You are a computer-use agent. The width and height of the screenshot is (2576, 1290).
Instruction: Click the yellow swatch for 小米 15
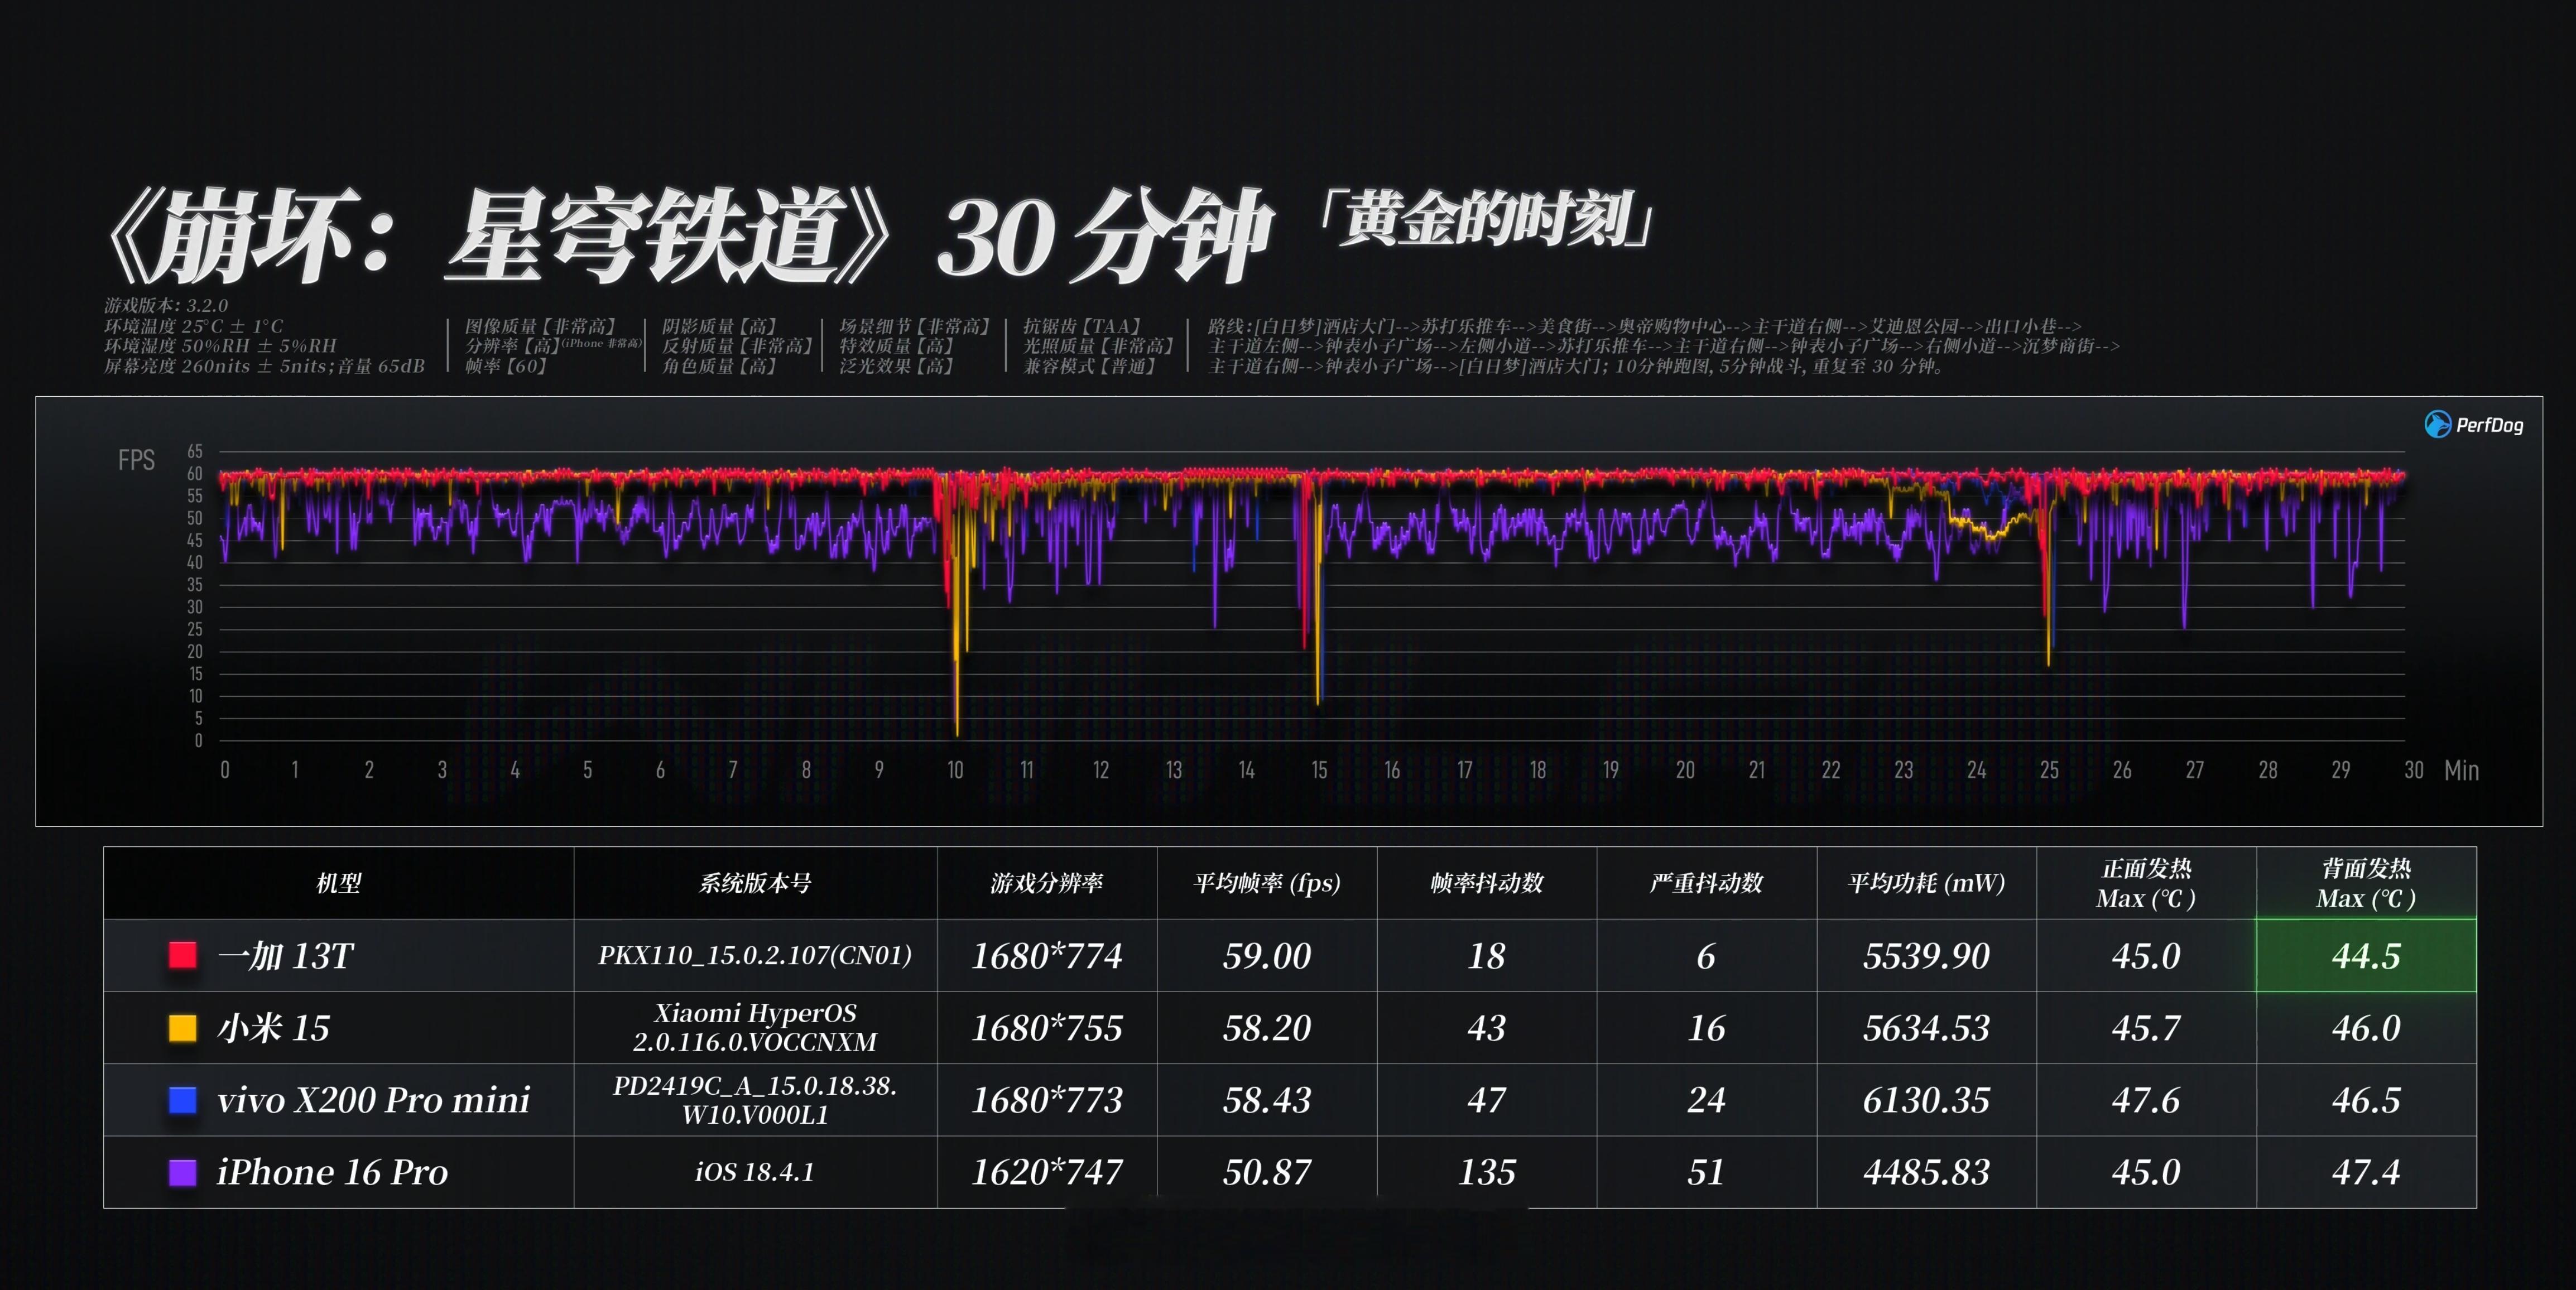click(182, 1028)
